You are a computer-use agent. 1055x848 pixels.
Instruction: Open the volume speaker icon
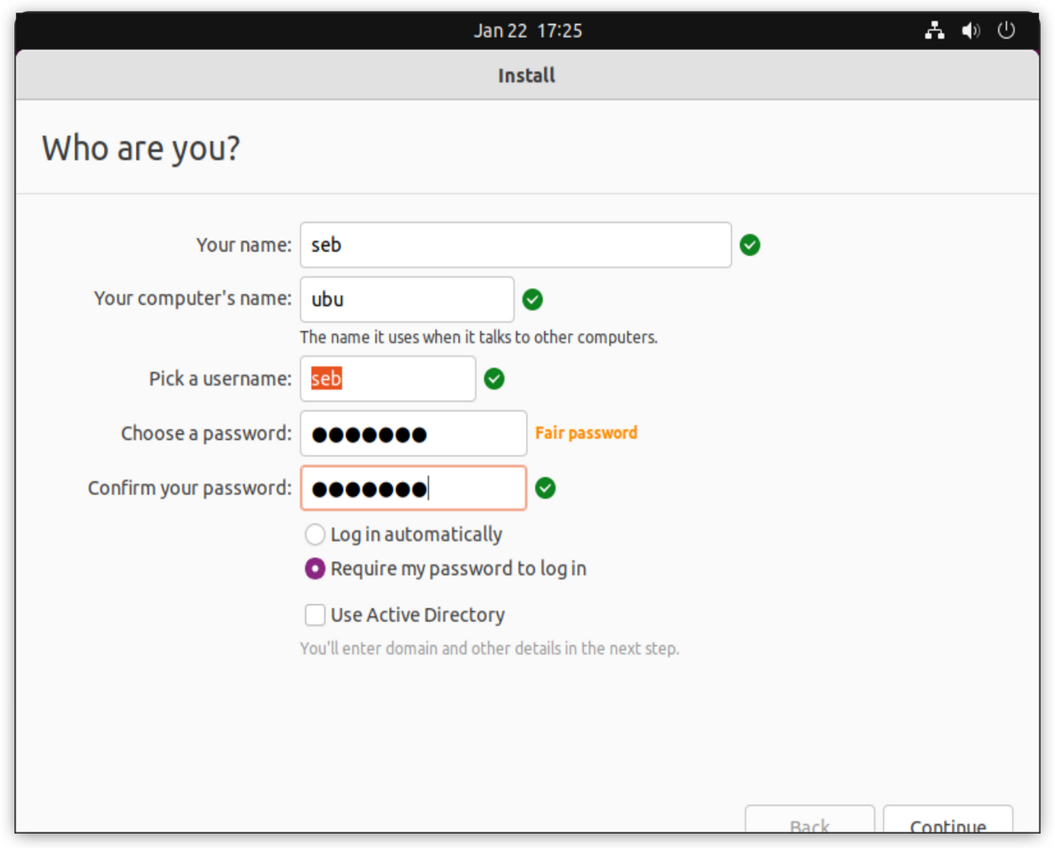[x=970, y=31]
